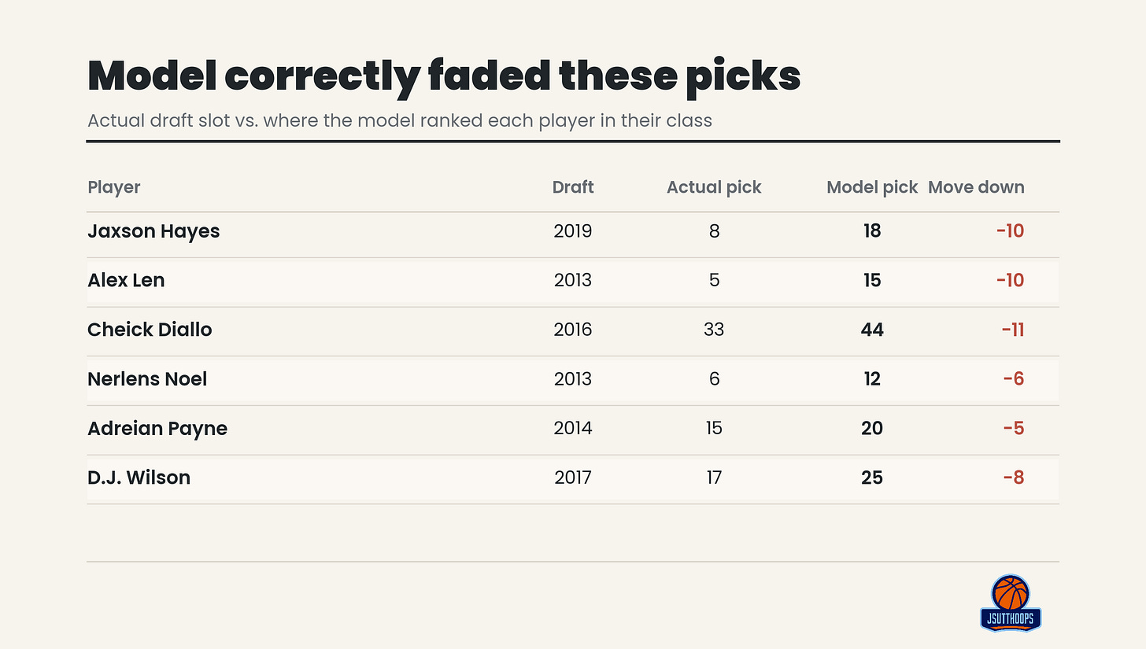The height and width of the screenshot is (649, 1146).
Task: Click Cheick Diallo in the table
Action: pyautogui.click(x=150, y=330)
